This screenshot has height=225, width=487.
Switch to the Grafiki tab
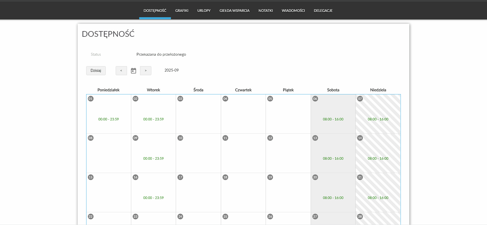[x=182, y=11]
